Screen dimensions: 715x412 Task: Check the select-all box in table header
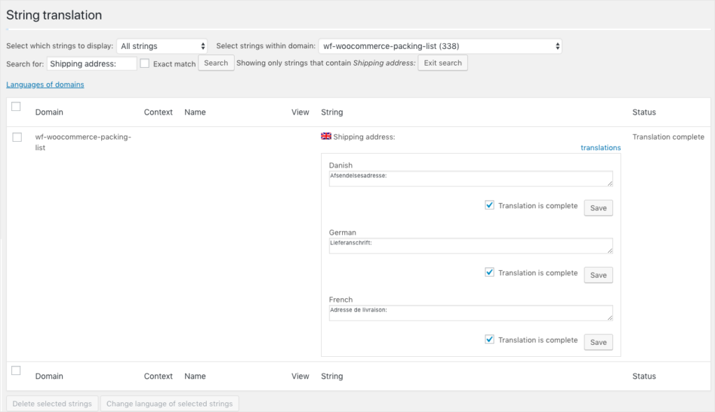[x=17, y=107]
